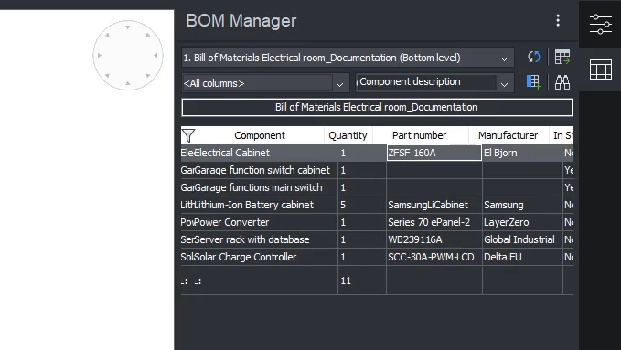The image size is (621, 350).
Task: Click the Series 70 ePanel-2 cell
Action: (434, 222)
